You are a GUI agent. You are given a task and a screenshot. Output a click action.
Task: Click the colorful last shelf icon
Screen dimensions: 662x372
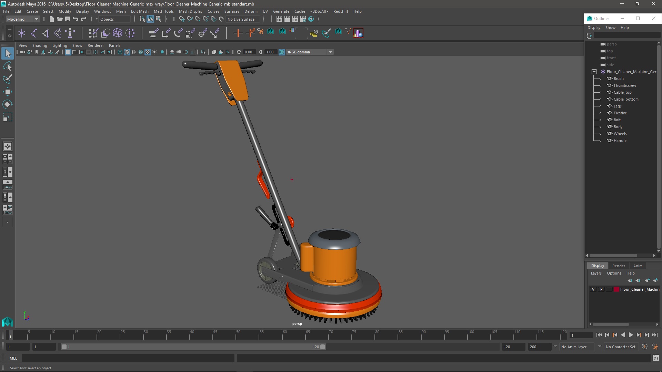tap(358, 33)
